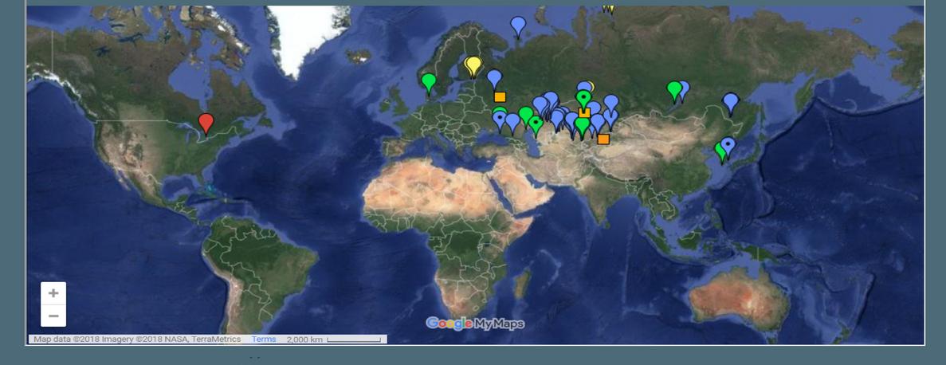Click the green dotted marker near the Caucasus
Image resolution: width=946 pixels, height=365 pixels.
point(536,124)
